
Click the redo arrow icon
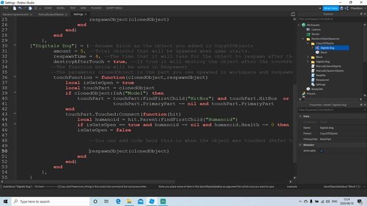[25, 8]
